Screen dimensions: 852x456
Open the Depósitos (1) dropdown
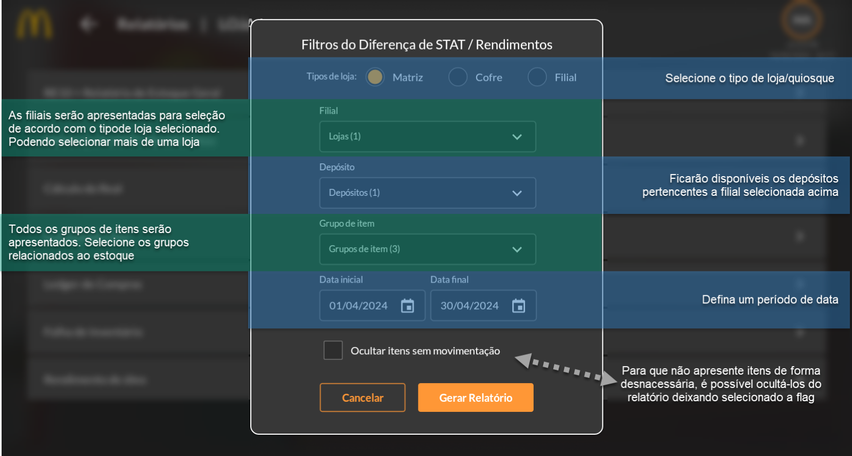point(428,193)
